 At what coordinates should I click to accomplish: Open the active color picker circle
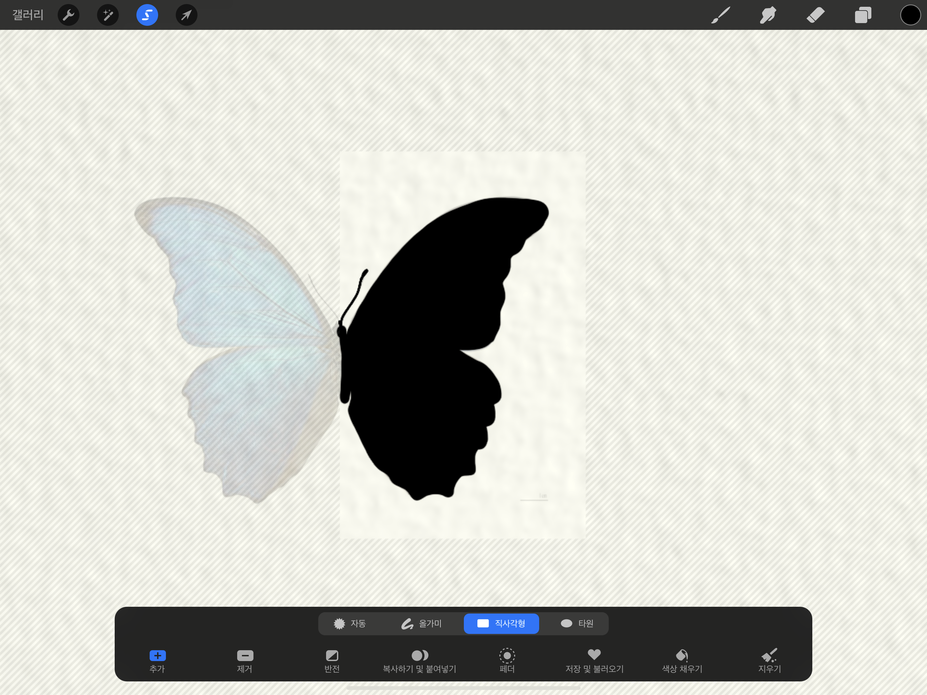click(910, 15)
